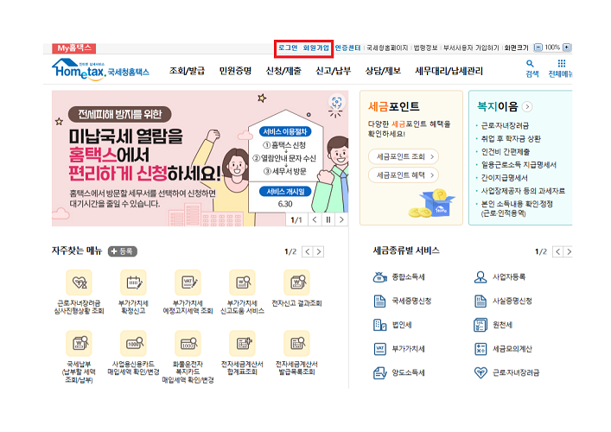Open 사업장제공자 등의 과세자료 link
The height and width of the screenshot is (432, 611).
pos(523,191)
